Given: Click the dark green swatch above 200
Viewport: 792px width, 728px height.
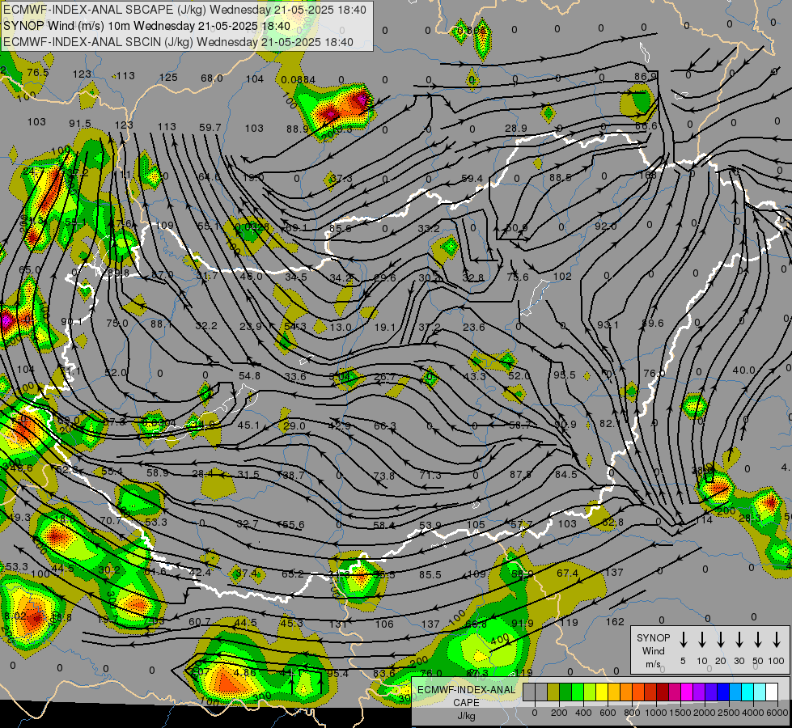Looking at the screenshot, I should point(565,692).
